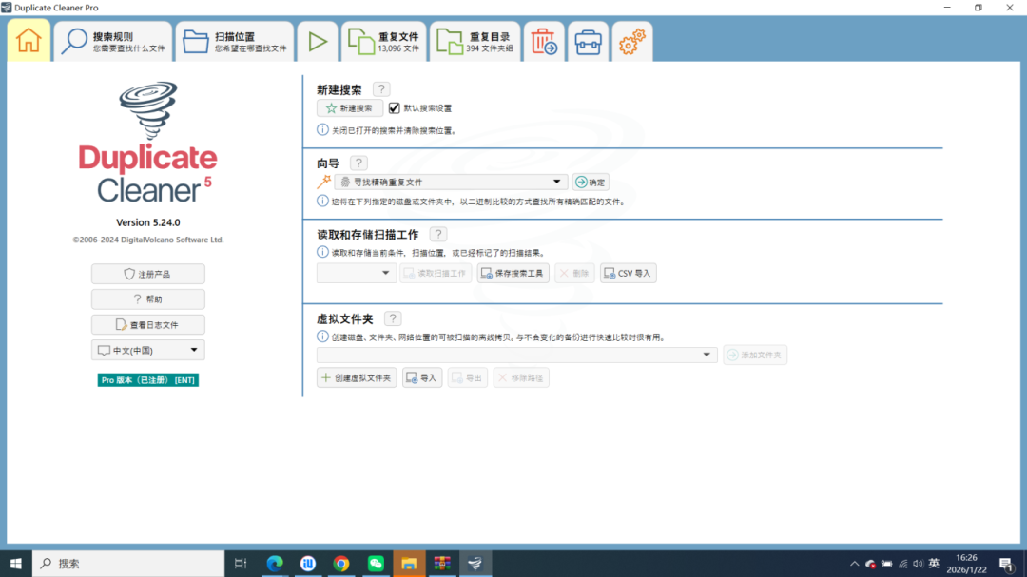
Task: Click the taskbar 搜索 search box
Action: click(128, 564)
